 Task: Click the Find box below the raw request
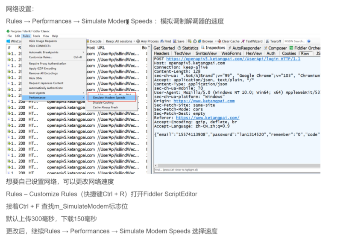point(237,170)
